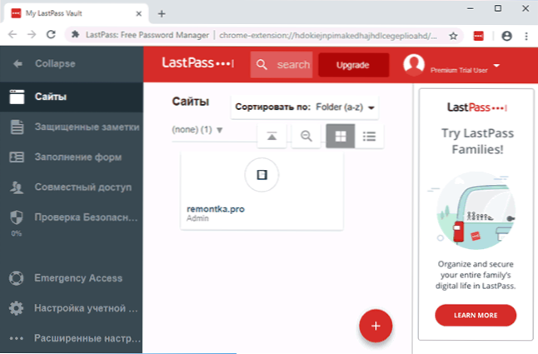538x354 pixels.
Task: Click the sharing people icon
Action: tap(17, 187)
